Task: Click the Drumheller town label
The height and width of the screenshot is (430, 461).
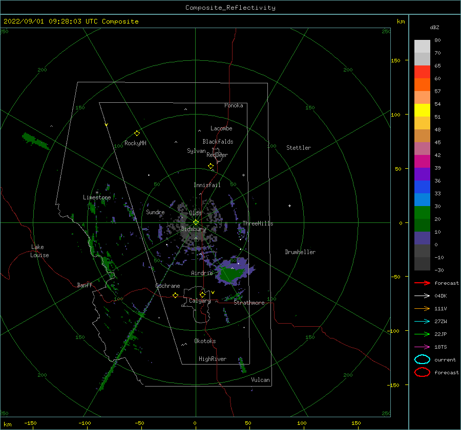Action: [300, 252]
